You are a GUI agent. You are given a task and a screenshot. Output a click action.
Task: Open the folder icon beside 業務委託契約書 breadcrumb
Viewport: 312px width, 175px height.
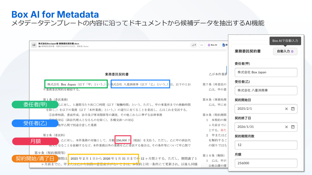40,47
